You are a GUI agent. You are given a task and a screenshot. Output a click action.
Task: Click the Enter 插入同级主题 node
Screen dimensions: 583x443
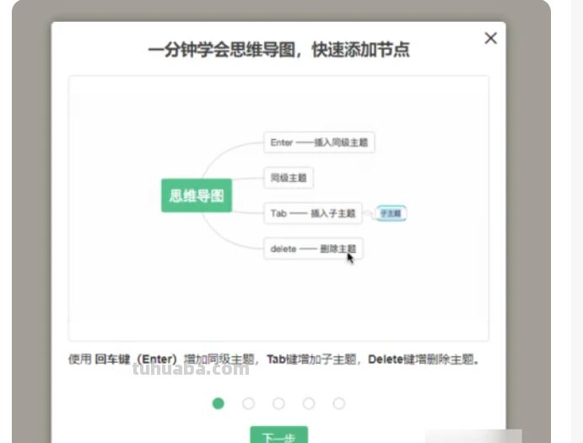[x=319, y=142]
